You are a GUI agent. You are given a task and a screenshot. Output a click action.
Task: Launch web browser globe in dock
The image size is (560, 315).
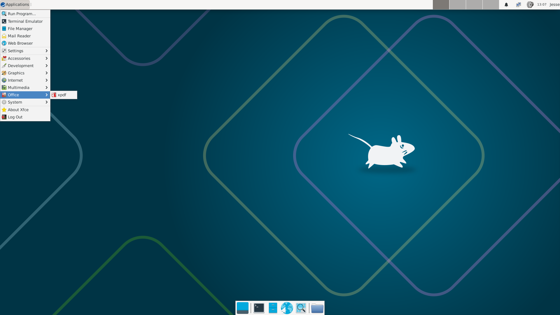pyautogui.click(x=287, y=308)
